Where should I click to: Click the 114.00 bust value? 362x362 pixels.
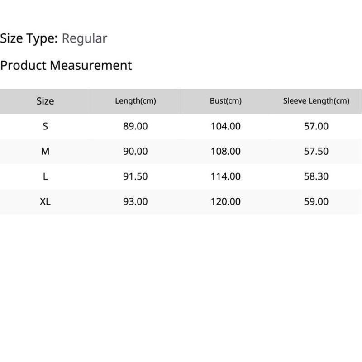tap(225, 176)
